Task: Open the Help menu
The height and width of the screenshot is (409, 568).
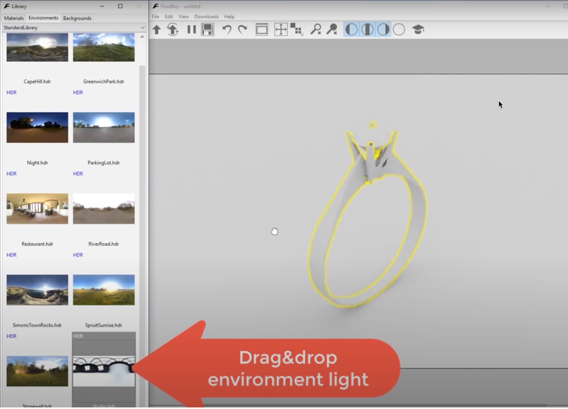Action: pos(229,17)
